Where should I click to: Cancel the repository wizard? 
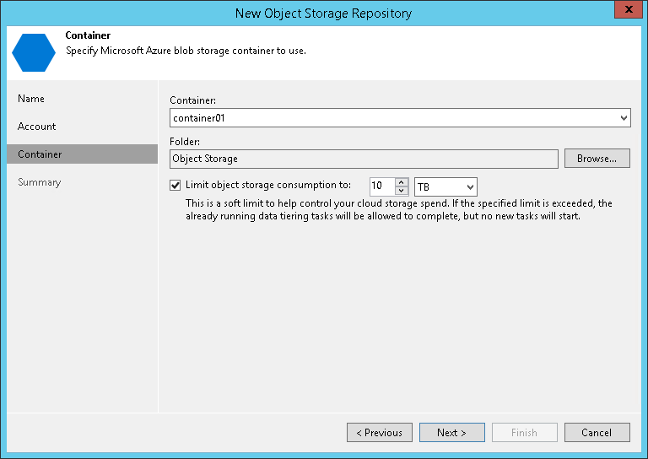point(597,433)
